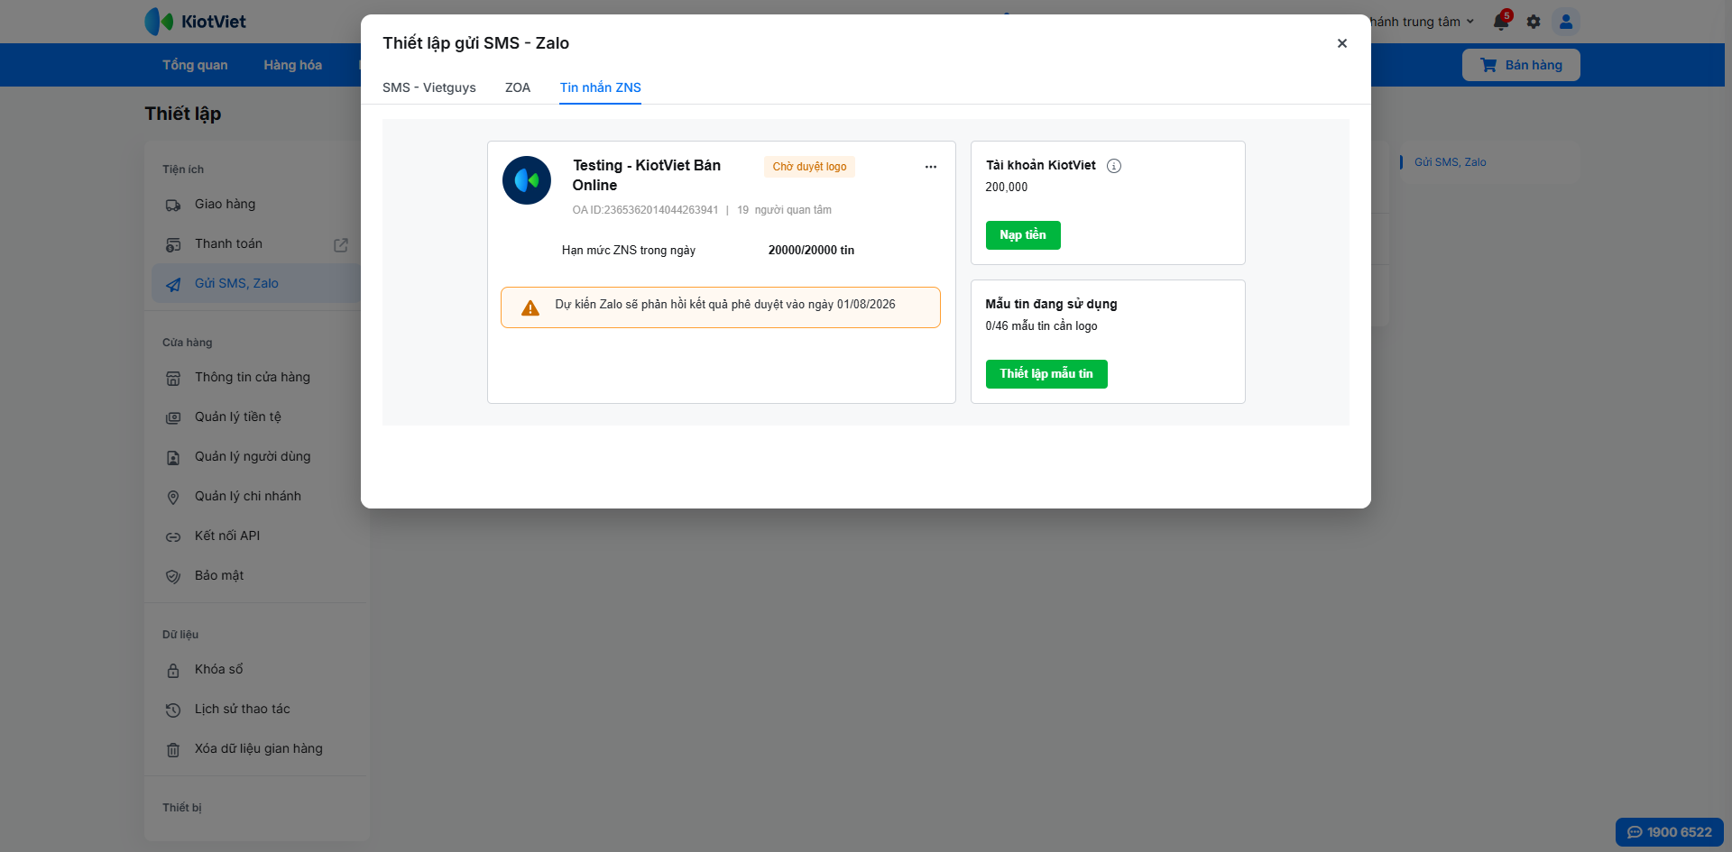This screenshot has height=852, width=1732.
Task: Open Khóa sổ in the sidebar
Action: (x=257, y=670)
